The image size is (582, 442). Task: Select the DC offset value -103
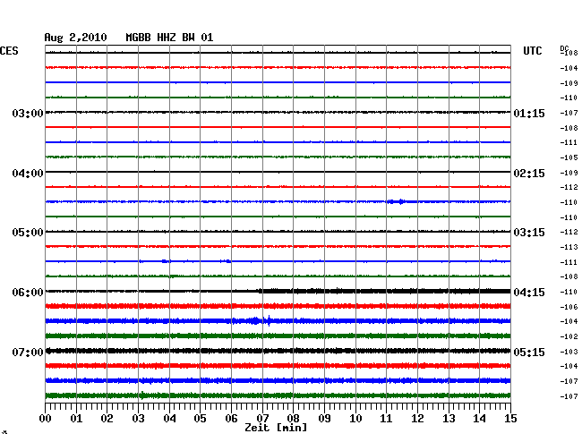569,352
